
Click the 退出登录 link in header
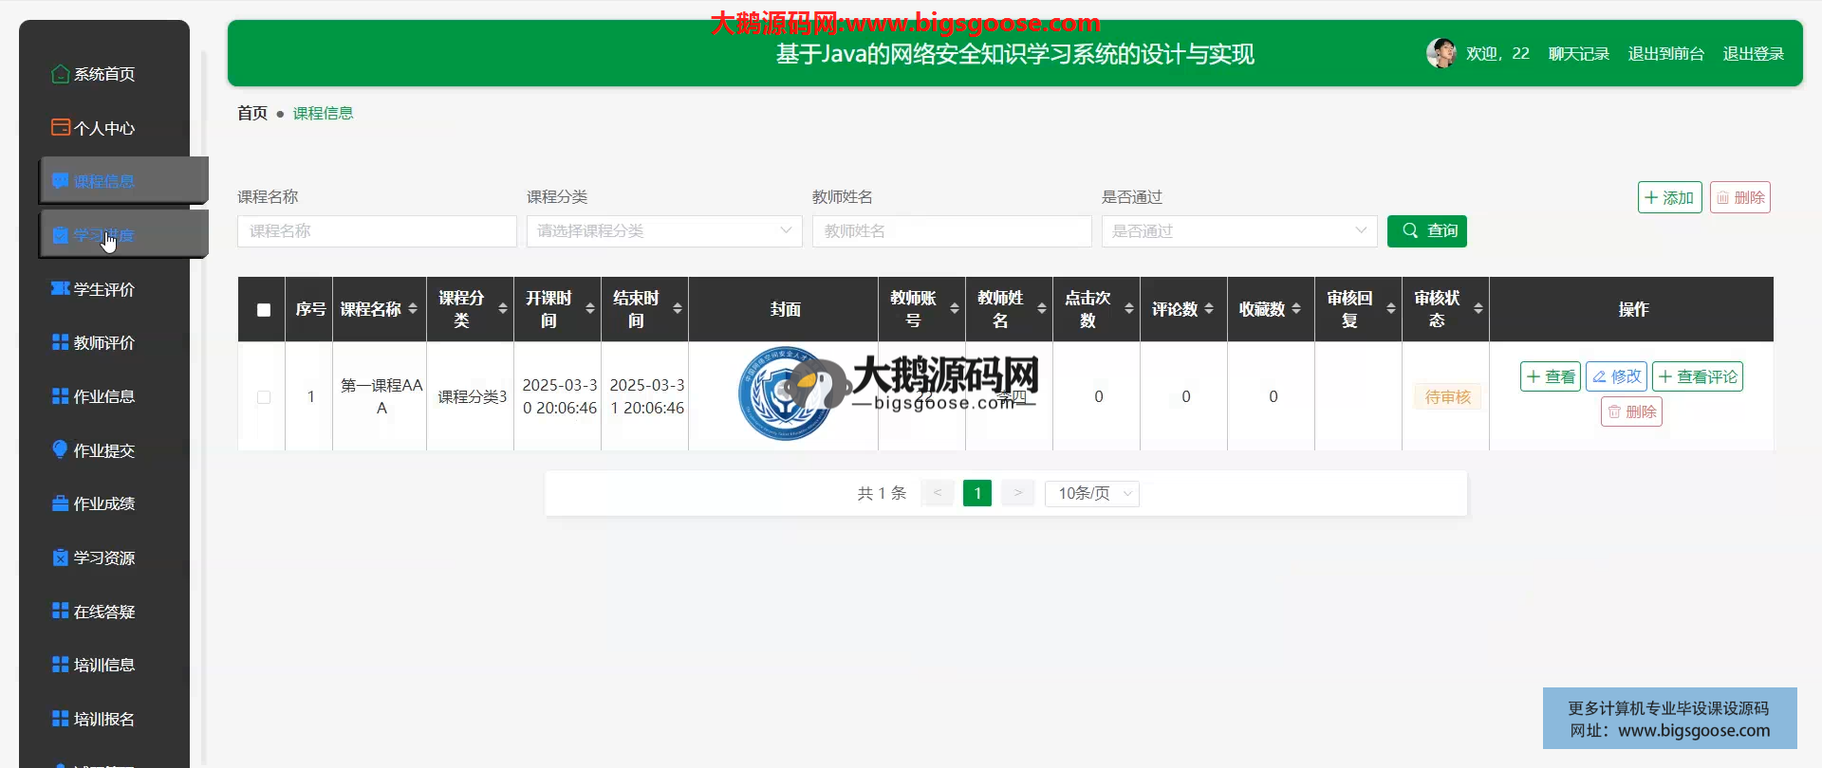pyautogui.click(x=1753, y=54)
